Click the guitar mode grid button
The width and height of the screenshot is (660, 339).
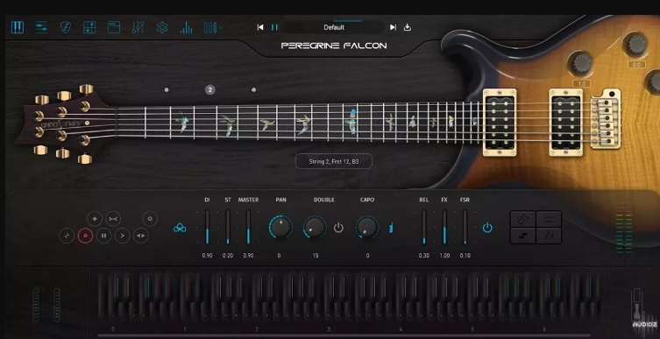point(522,219)
